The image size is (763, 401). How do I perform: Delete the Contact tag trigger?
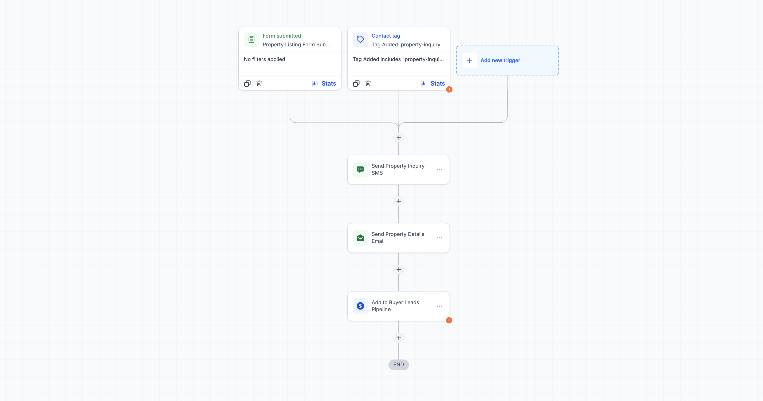coord(368,83)
